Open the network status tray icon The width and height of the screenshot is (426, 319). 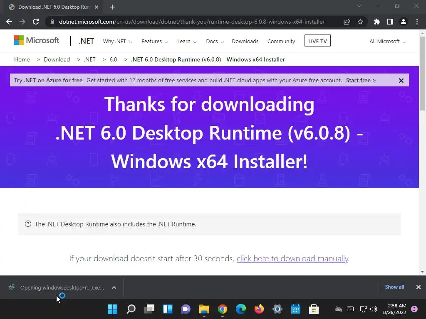(x=363, y=309)
